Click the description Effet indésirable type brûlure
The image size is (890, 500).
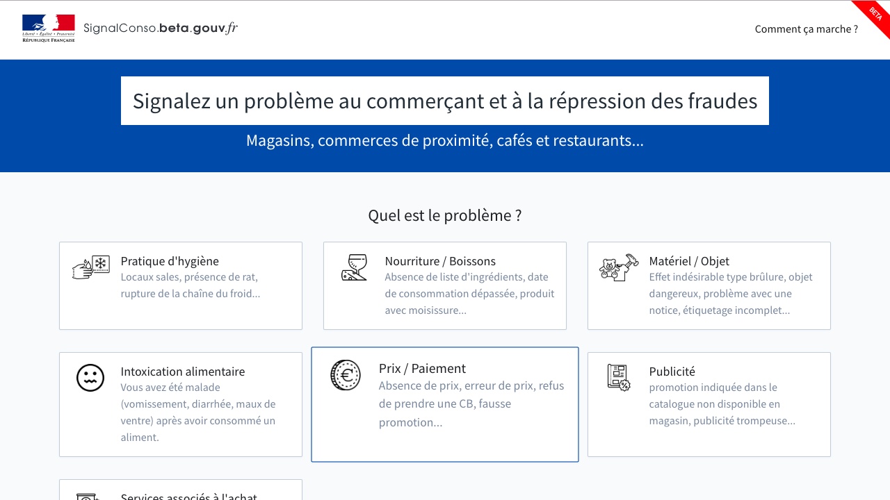[x=731, y=293]
